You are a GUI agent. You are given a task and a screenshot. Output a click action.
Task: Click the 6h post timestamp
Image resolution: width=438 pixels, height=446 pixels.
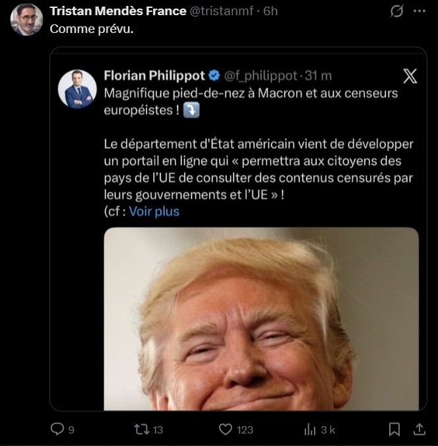pyautogui.click(x=269, y=11)
